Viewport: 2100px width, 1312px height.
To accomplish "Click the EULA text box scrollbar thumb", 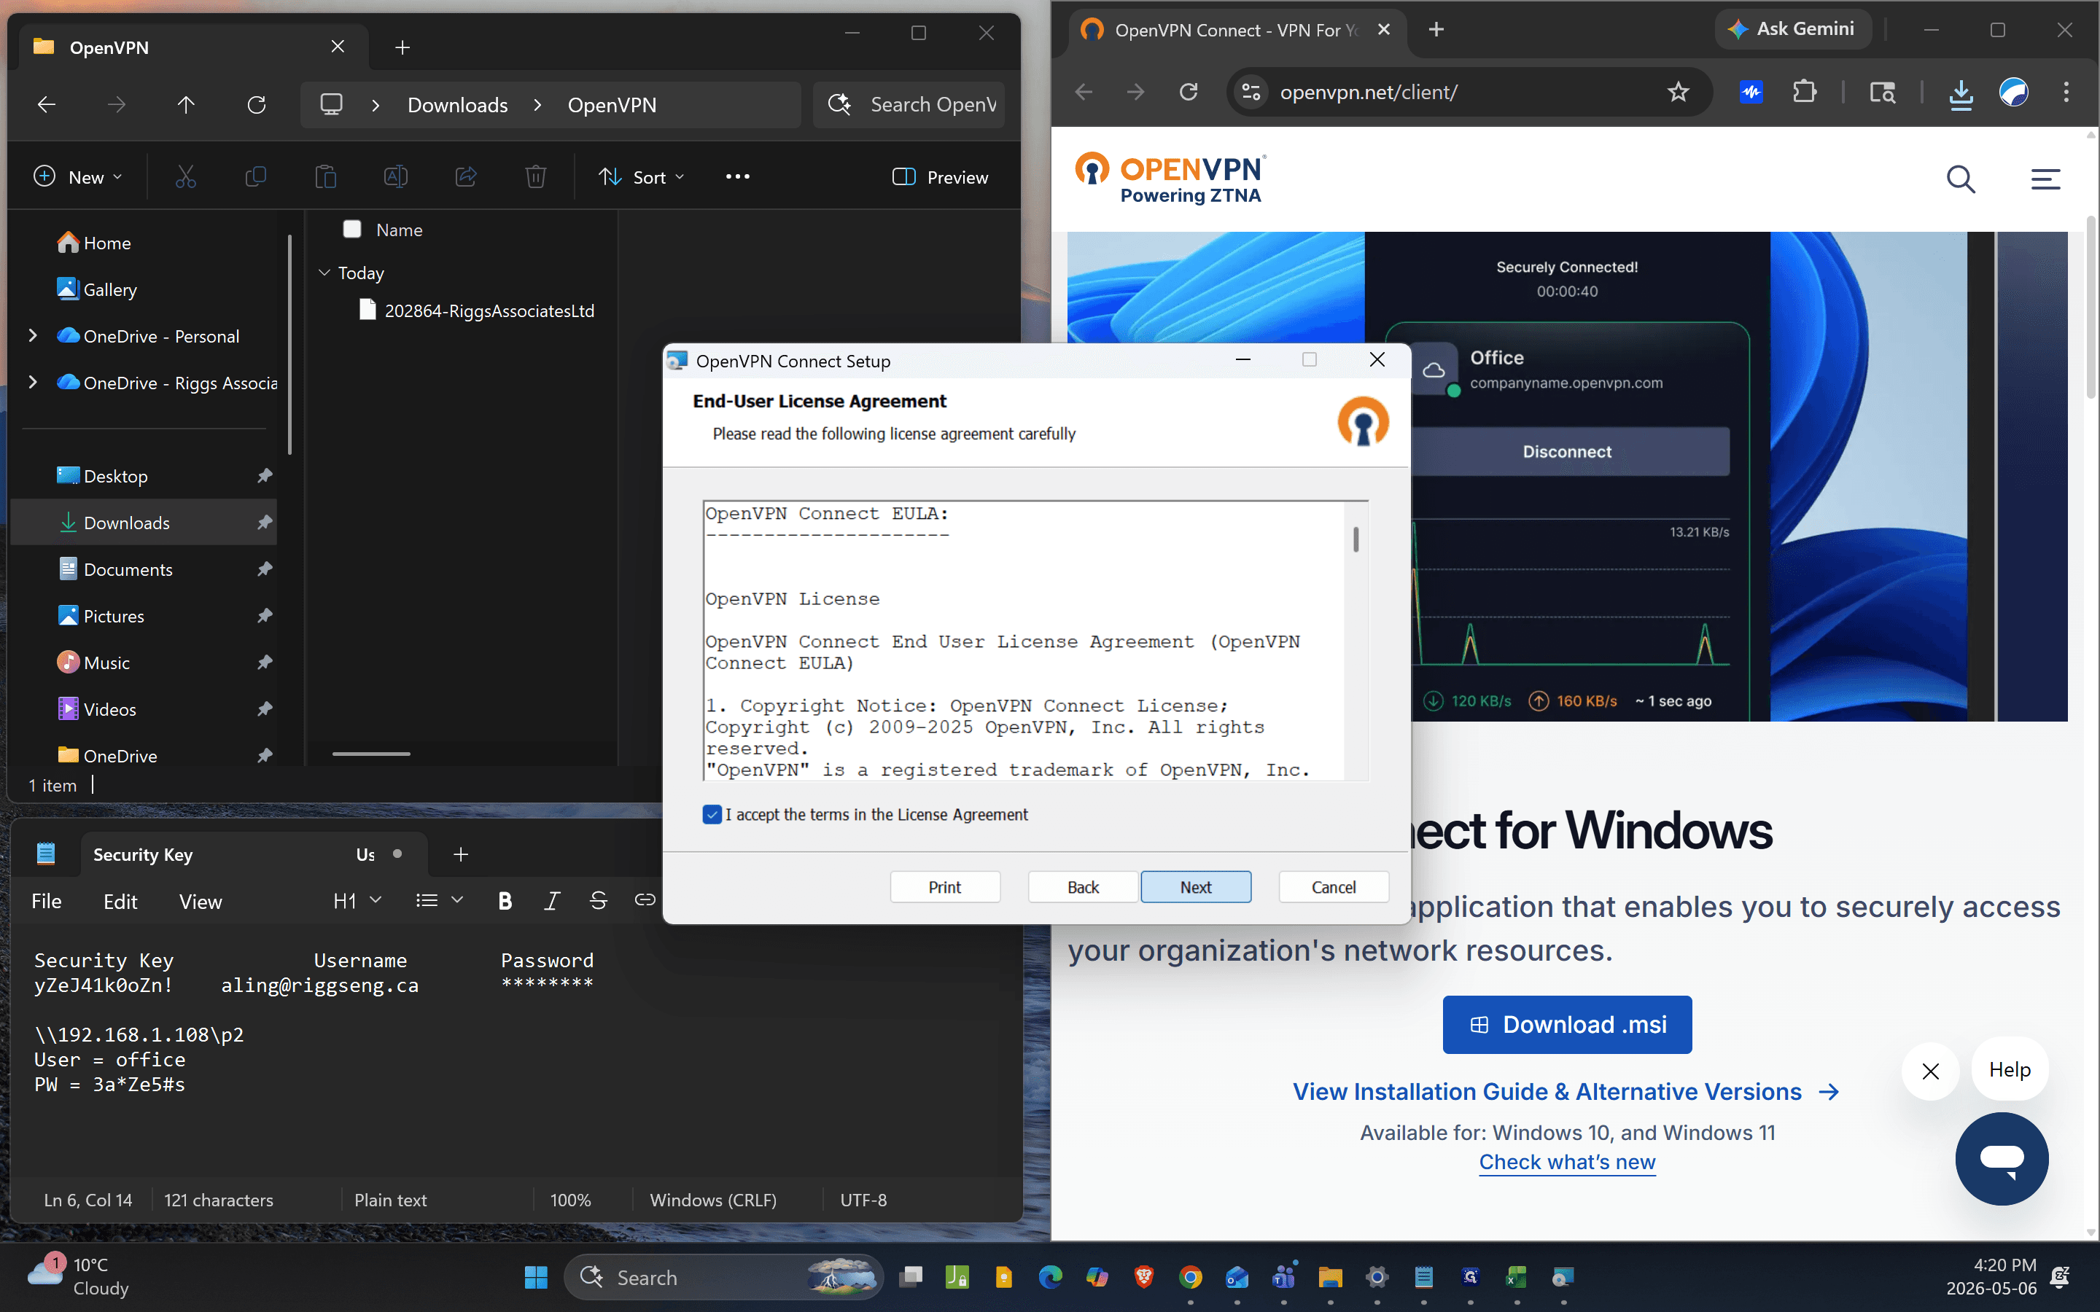I will coord(1356,539).
